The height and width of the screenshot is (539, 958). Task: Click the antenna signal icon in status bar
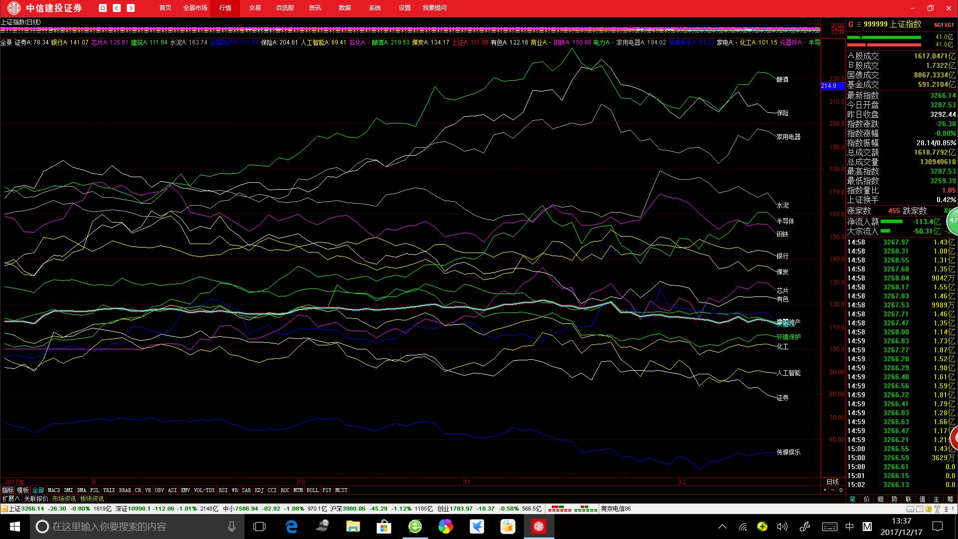(x=937, y=509)
